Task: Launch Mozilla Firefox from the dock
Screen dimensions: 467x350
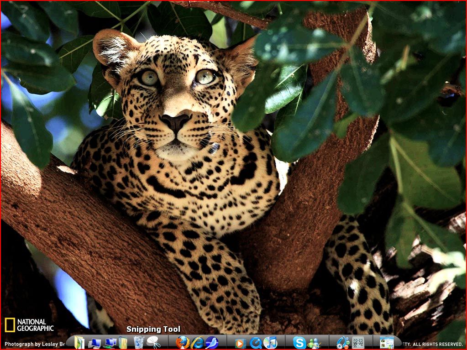Action: click(183, 342)
